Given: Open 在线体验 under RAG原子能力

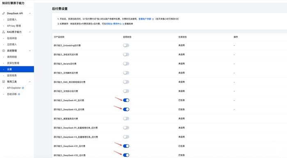Looking at the screenshot, I should click(x=12, y=38).
